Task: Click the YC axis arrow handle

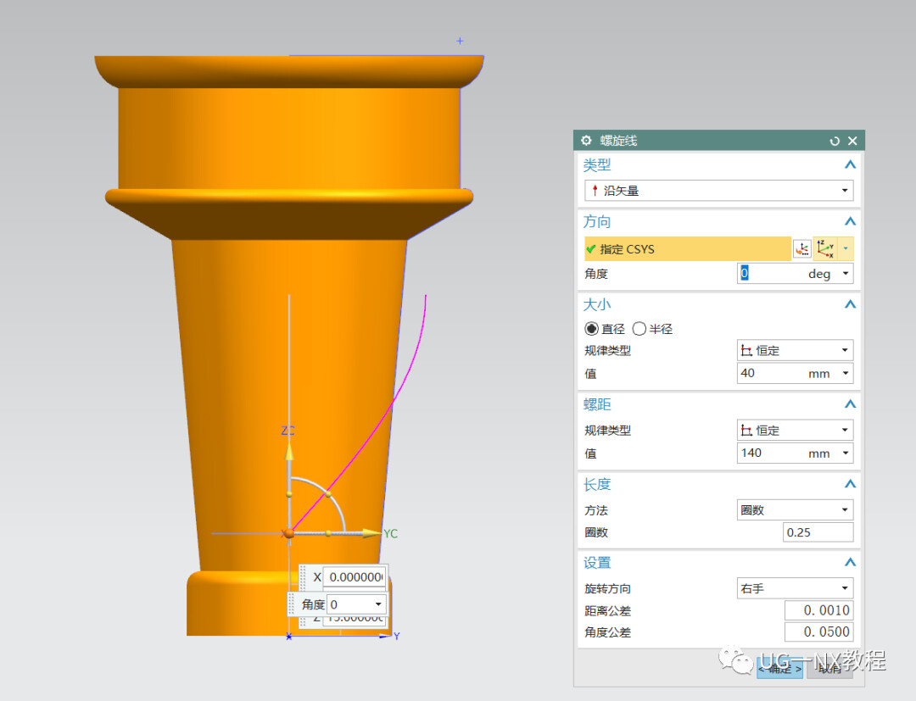Action: (x=371, y=533)
